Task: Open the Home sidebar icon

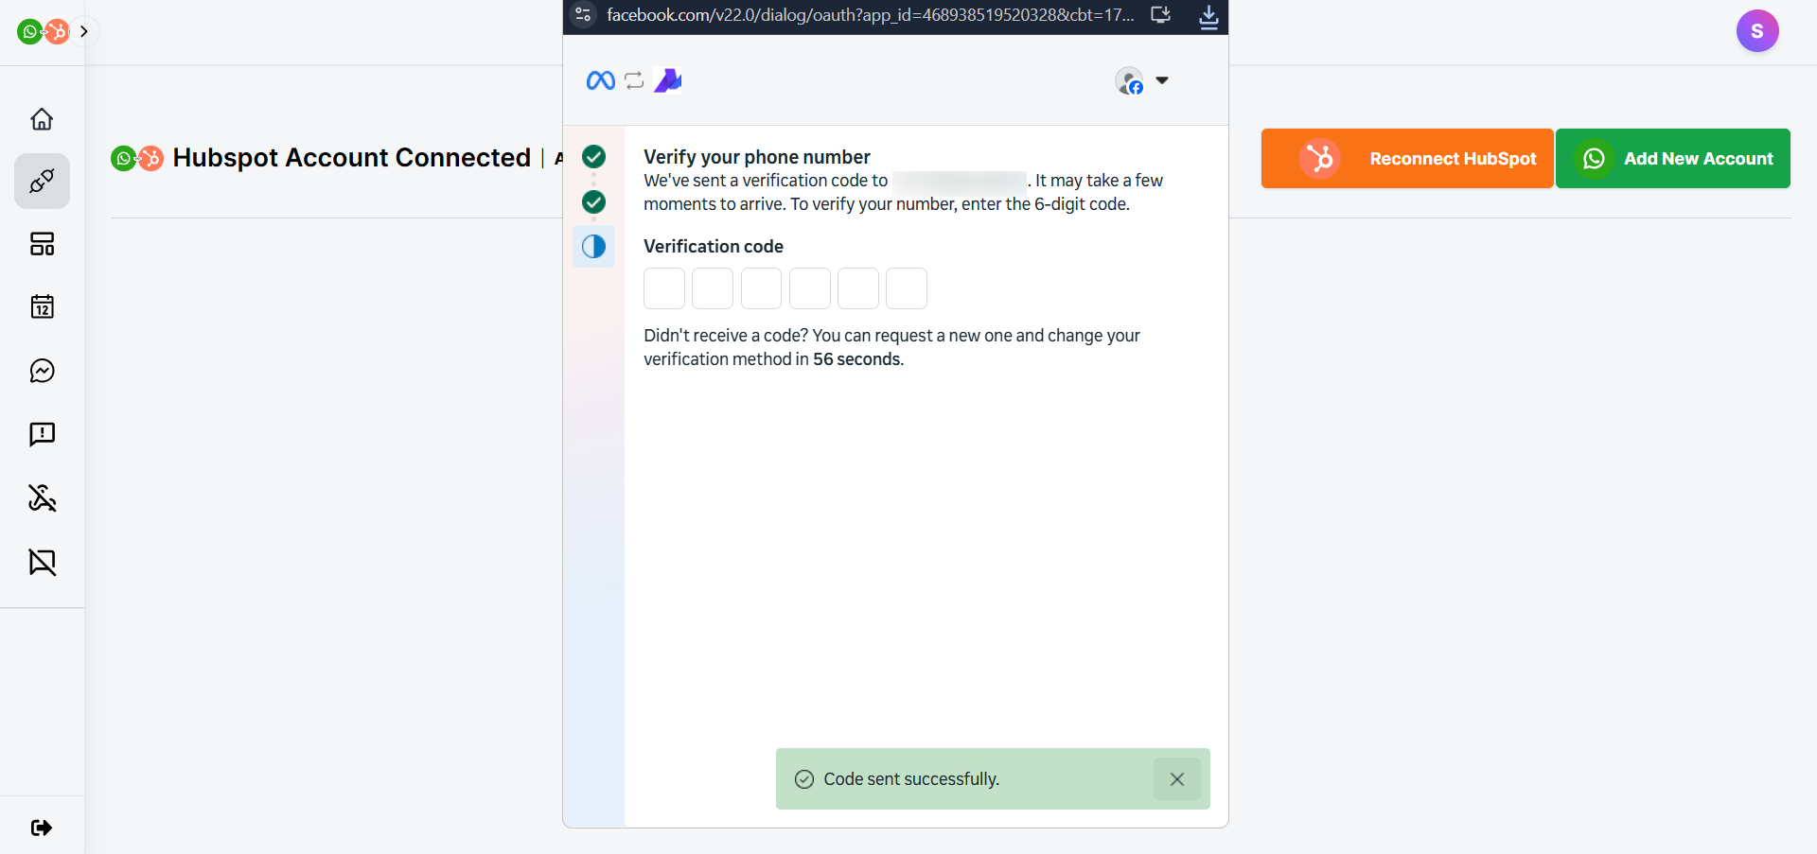Action: point(42,119)
